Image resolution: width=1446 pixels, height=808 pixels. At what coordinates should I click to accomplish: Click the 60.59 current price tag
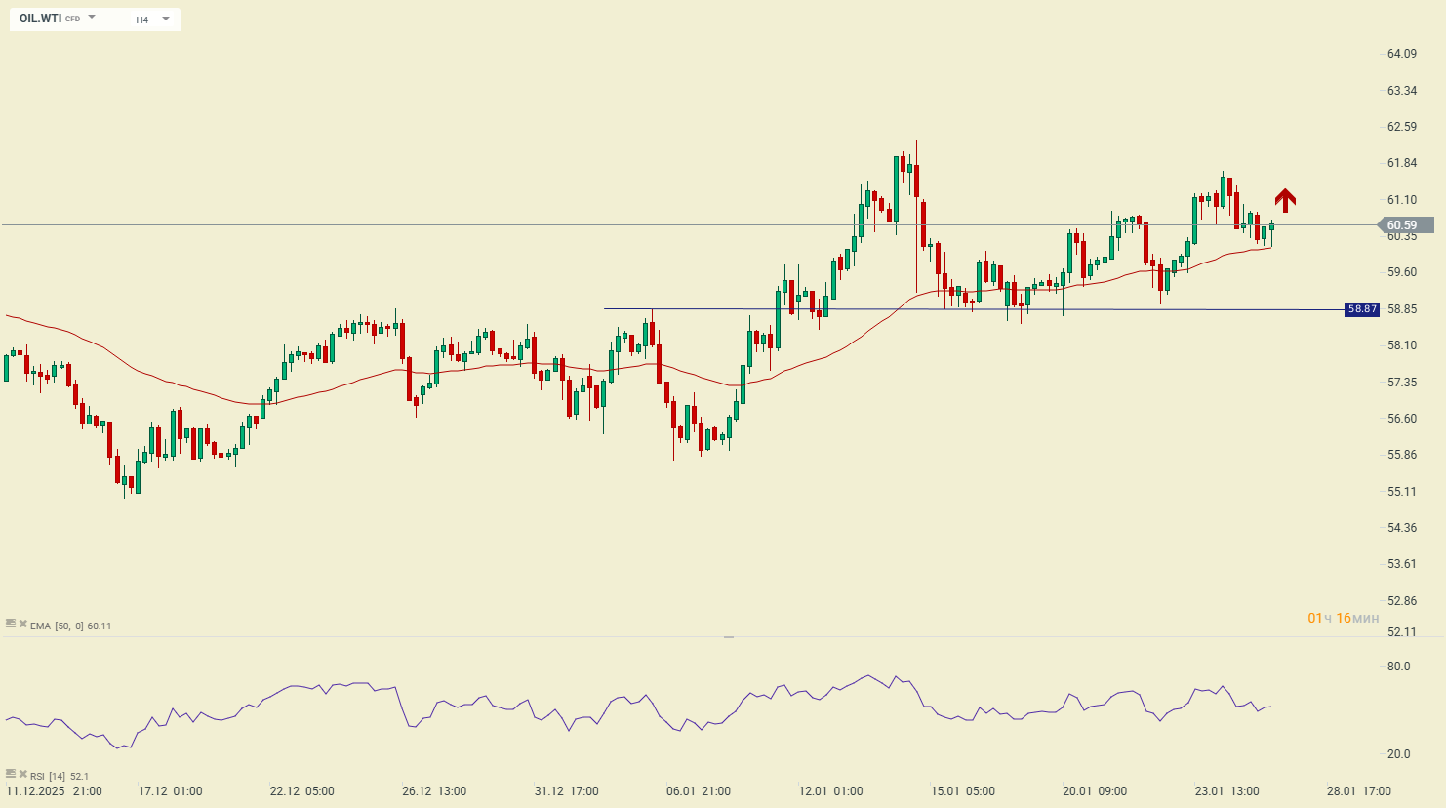point(1404,225)
